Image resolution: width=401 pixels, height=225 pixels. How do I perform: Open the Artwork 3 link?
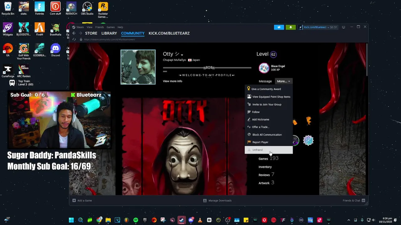point(266,183)
